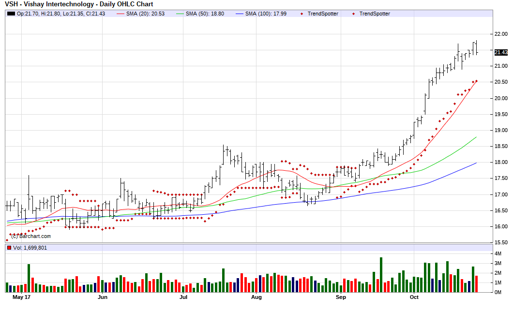Screen dimensions: 513x312
Task: Click the red diamond before the second TrendSpotter label
Action: (353, 14)
